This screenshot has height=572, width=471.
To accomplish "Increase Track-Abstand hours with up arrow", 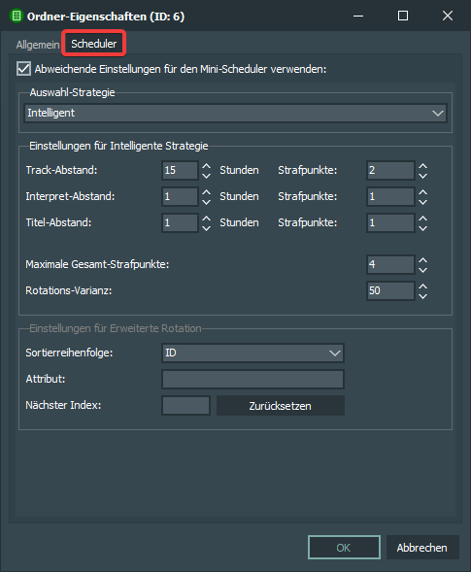I will (x=207, y=166).
